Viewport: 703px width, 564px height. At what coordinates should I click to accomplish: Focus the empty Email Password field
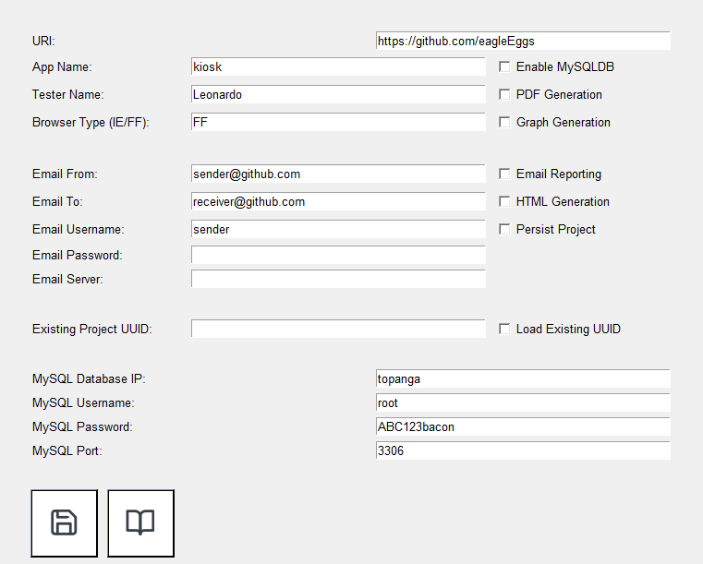pyautogui.click(x=337, y=255)
